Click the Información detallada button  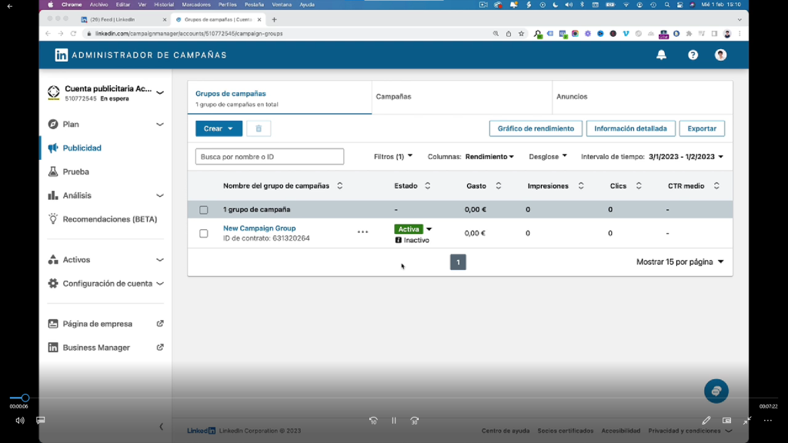631,128
